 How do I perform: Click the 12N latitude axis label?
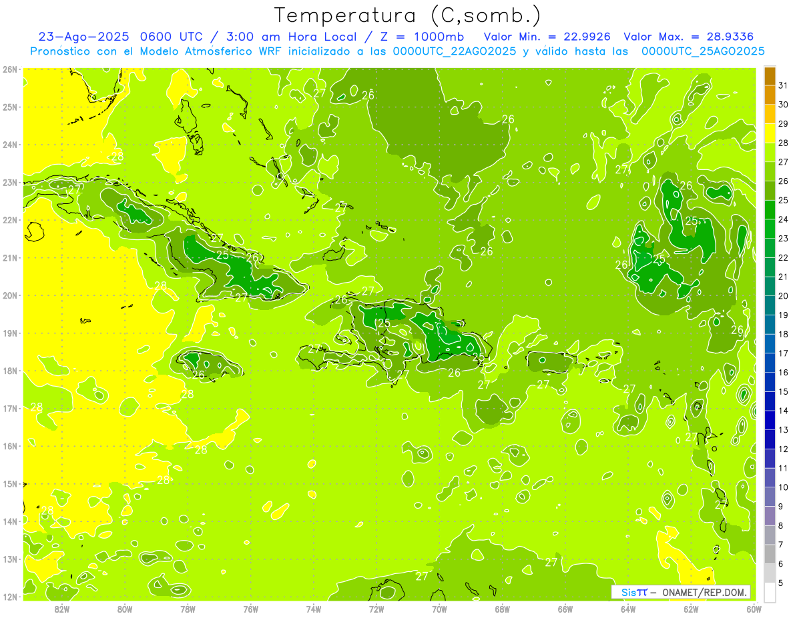[9, 597]
